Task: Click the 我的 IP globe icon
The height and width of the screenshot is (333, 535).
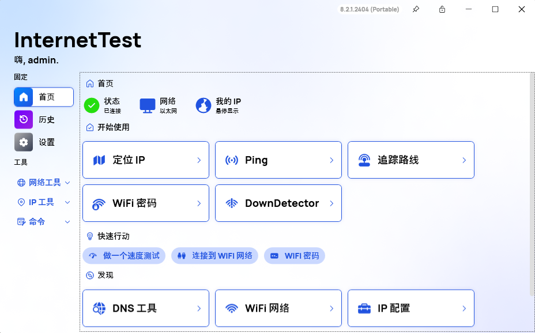Action: pyautogui.click(x=204, y=105)
